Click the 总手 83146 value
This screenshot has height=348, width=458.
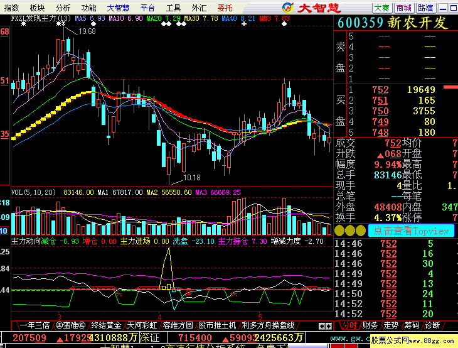[x=388, y=175]
